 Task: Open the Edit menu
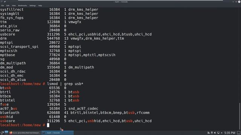pos(8,6)
